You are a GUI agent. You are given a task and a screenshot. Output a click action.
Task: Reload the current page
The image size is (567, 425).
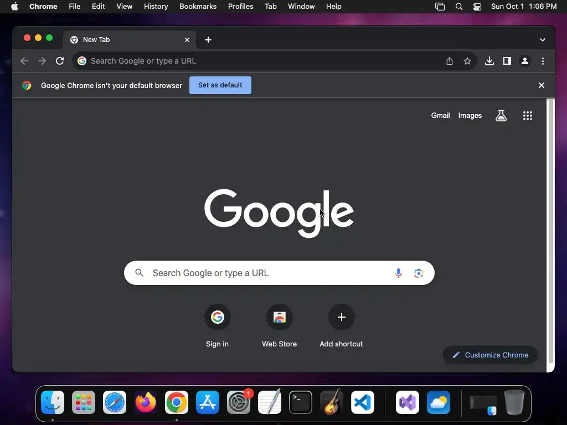tap(60, 61)
